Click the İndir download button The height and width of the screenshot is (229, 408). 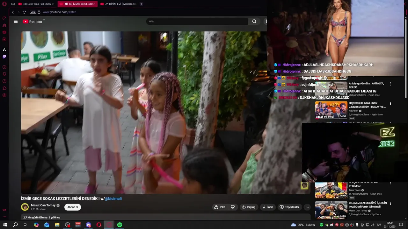pos(268,207)
